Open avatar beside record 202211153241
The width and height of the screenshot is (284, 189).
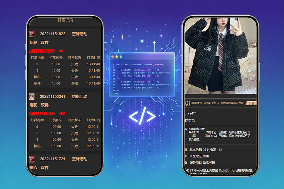pyautogui.click(x=32, y=97)
